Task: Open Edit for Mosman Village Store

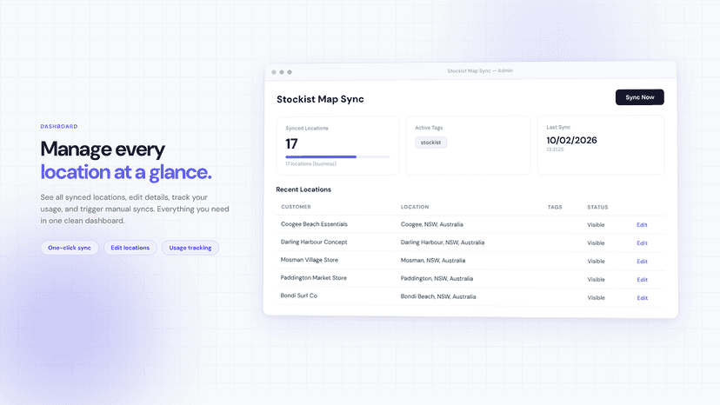Action: (642, 262)
